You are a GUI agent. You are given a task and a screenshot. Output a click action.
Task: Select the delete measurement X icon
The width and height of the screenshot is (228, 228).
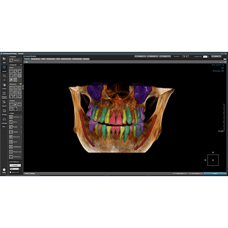pos(19,96)
